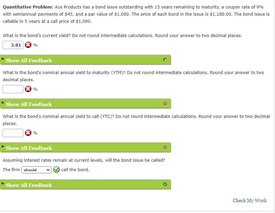Expand first feedback bar using its triangle
Screen dimensions: 275x213
pyautogui.click(x=3, y=59)
